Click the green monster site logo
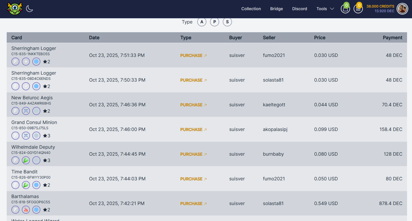Viewport: 412px width, 221px height. (15, 9)
